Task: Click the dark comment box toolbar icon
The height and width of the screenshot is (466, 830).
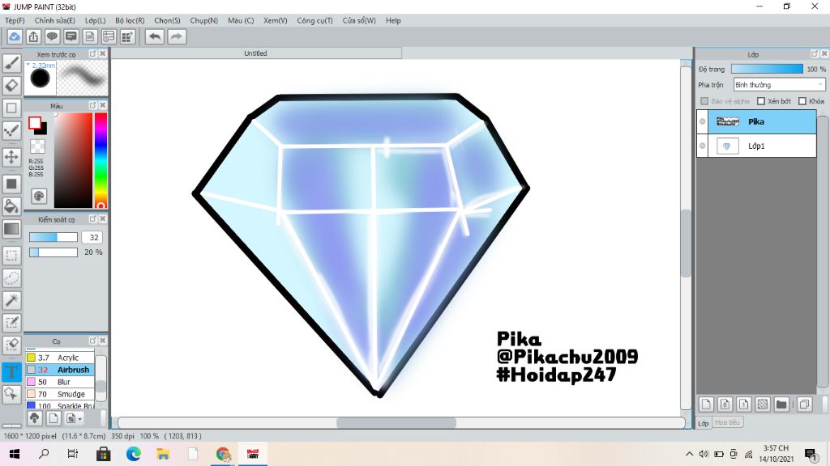Action: pyautogui.click(x=71, y=36)
